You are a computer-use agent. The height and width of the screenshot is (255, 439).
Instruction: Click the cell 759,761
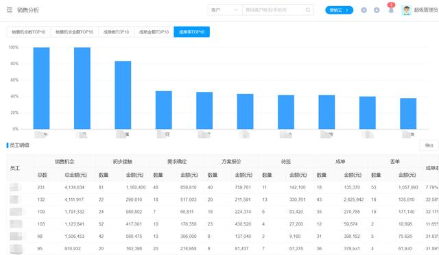click(243, 187)
